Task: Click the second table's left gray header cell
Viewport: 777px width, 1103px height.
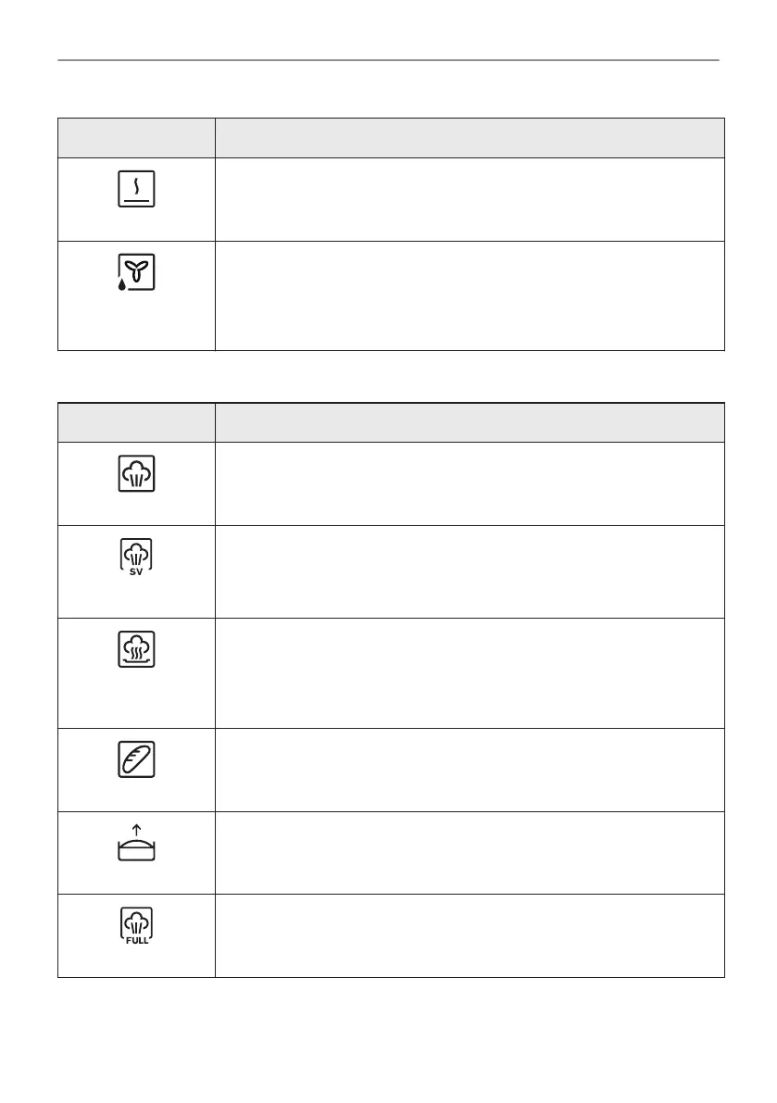Action: [x=136, y=422]
